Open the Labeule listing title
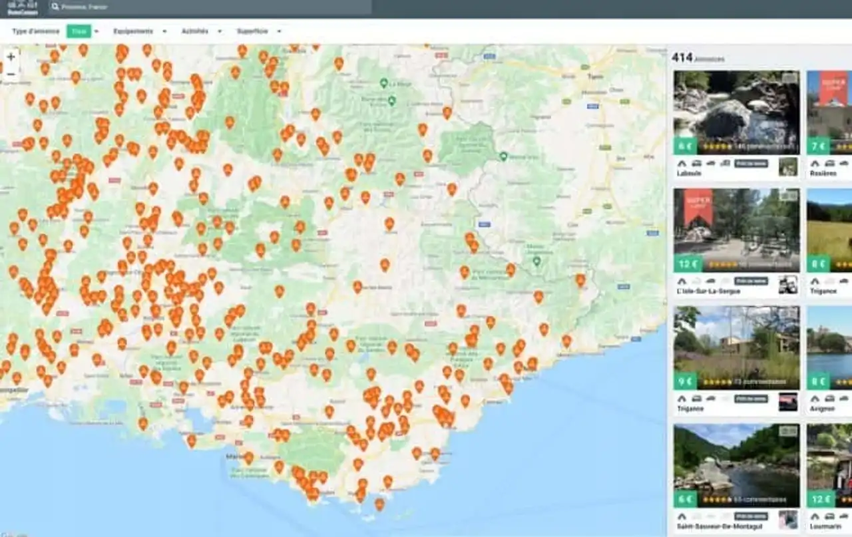Screen dimensions: 852x537 689,173
